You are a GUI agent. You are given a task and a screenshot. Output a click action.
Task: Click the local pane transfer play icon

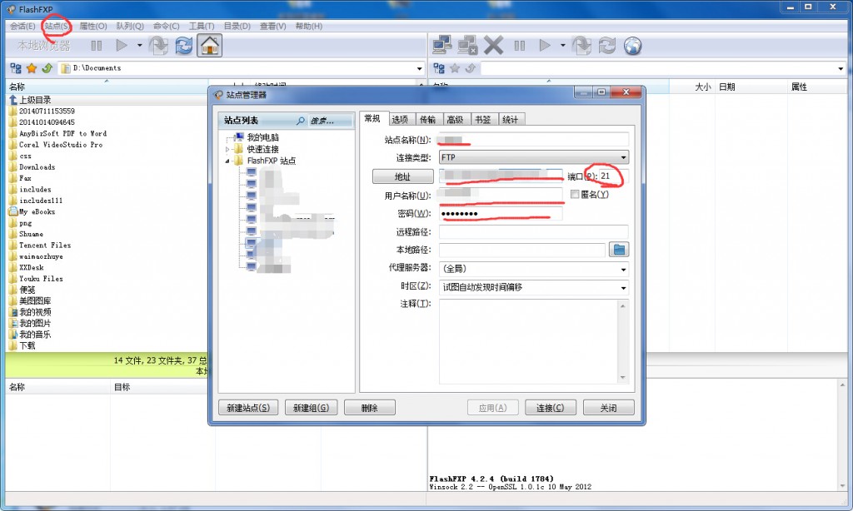click(122, 46)
